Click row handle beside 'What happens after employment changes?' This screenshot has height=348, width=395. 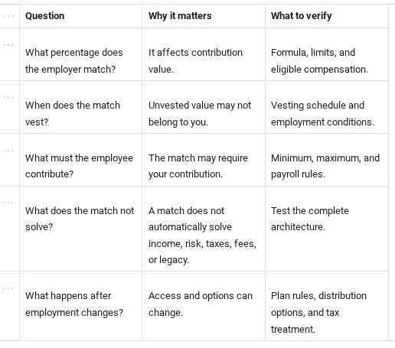pos(8,288)
